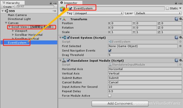This screenshot has height=108, width=183.
Task: Click the Hierarchy search field
Action: click(x=35, y=7)
